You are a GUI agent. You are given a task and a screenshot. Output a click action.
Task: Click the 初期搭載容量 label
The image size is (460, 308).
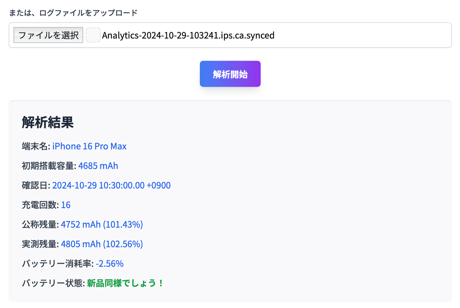49,166
